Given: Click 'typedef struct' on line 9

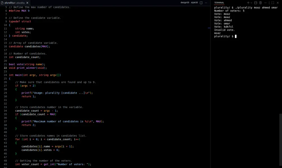Looking at the screenshot, I should (x=20, y=21).
